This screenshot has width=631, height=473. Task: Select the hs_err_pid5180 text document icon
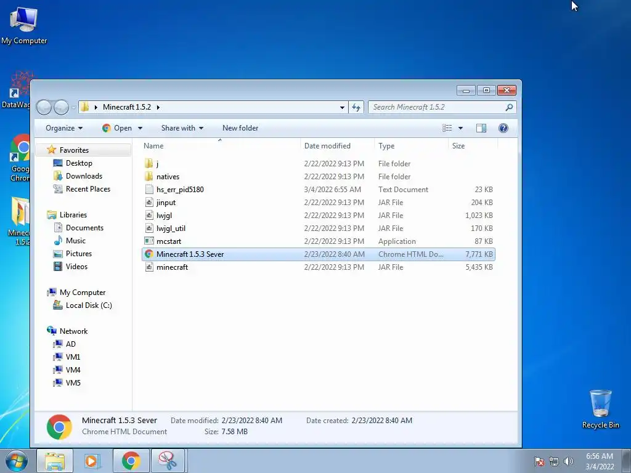pos(149,190)
